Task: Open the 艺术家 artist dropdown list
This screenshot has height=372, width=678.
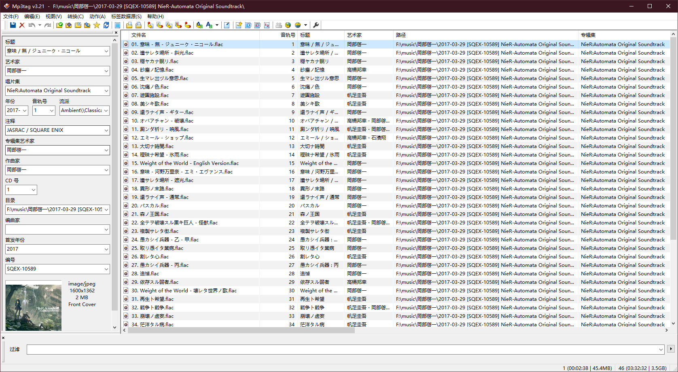Action: click(x=106, y=70)
